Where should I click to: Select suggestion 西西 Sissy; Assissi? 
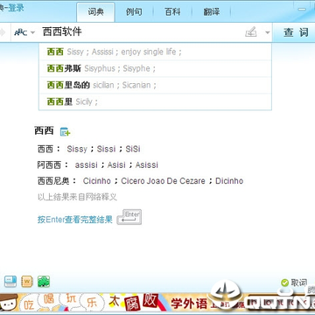155,52
